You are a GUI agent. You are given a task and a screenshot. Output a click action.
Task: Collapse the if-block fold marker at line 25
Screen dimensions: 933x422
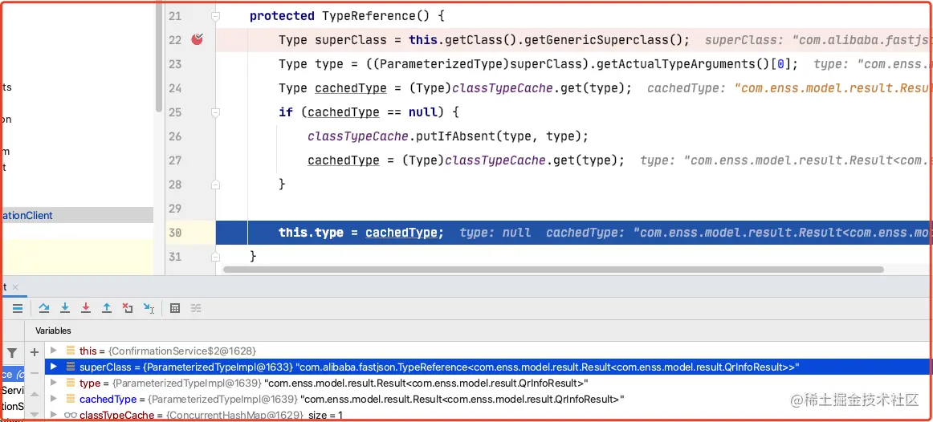pyautogui.click(x=216, y=112)
